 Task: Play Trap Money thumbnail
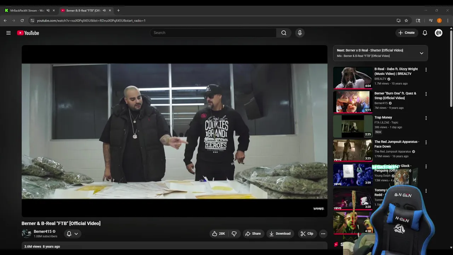click(x=353, y=126)
